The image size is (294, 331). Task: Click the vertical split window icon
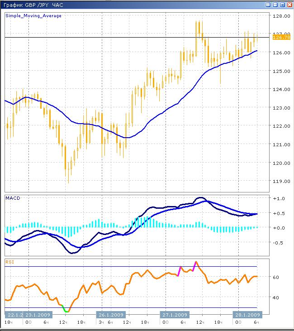269,5
